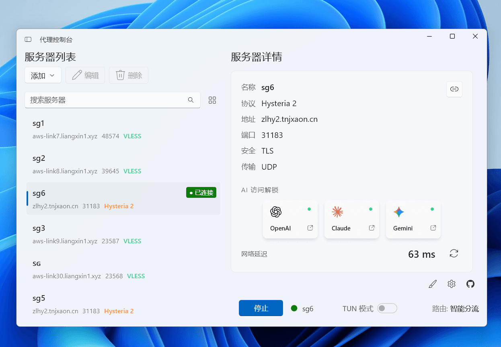Click port 48574 on sg1 row

[111, 136]
